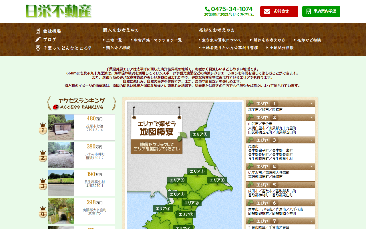The width and height of the screenshot is (366, 229).
Task: Click the pencil icon next to ブログ
Action: tap(38, 39)
